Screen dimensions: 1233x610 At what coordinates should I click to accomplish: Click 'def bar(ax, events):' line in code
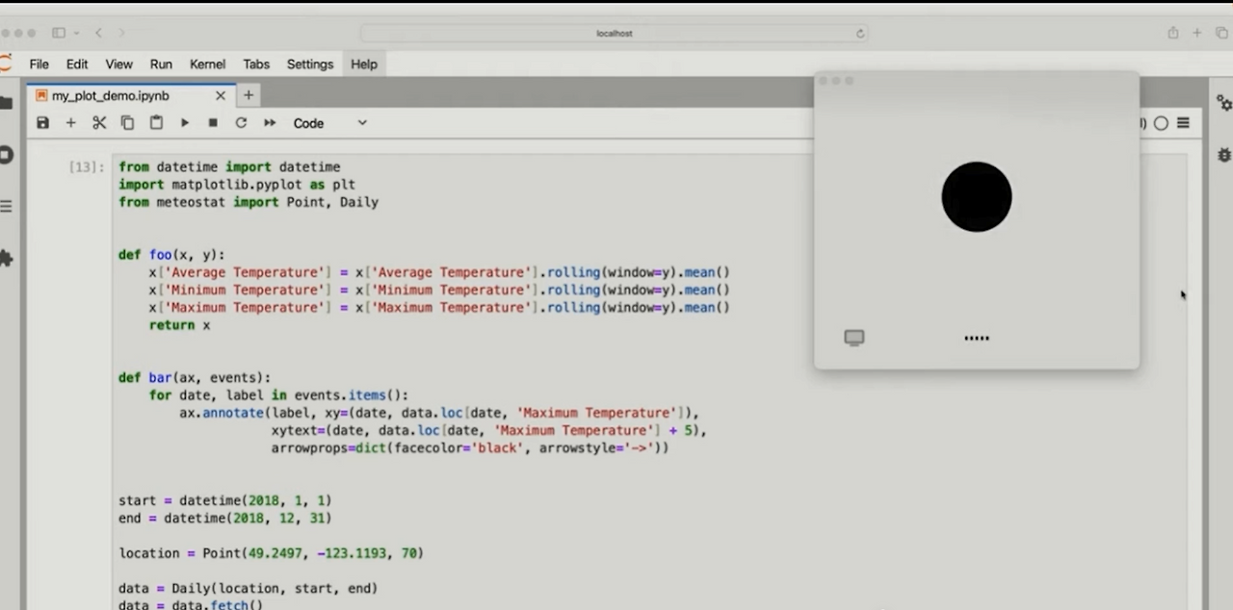click(x=195, y=378)
